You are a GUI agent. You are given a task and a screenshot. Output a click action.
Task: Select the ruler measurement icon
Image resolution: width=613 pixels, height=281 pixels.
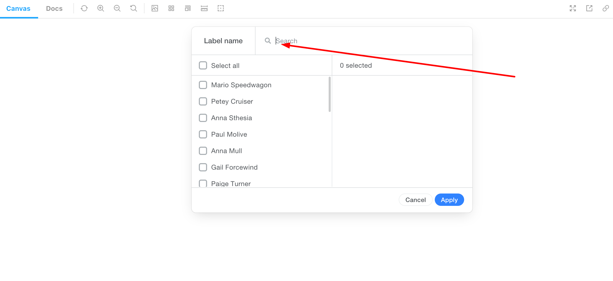click(204, 8)
